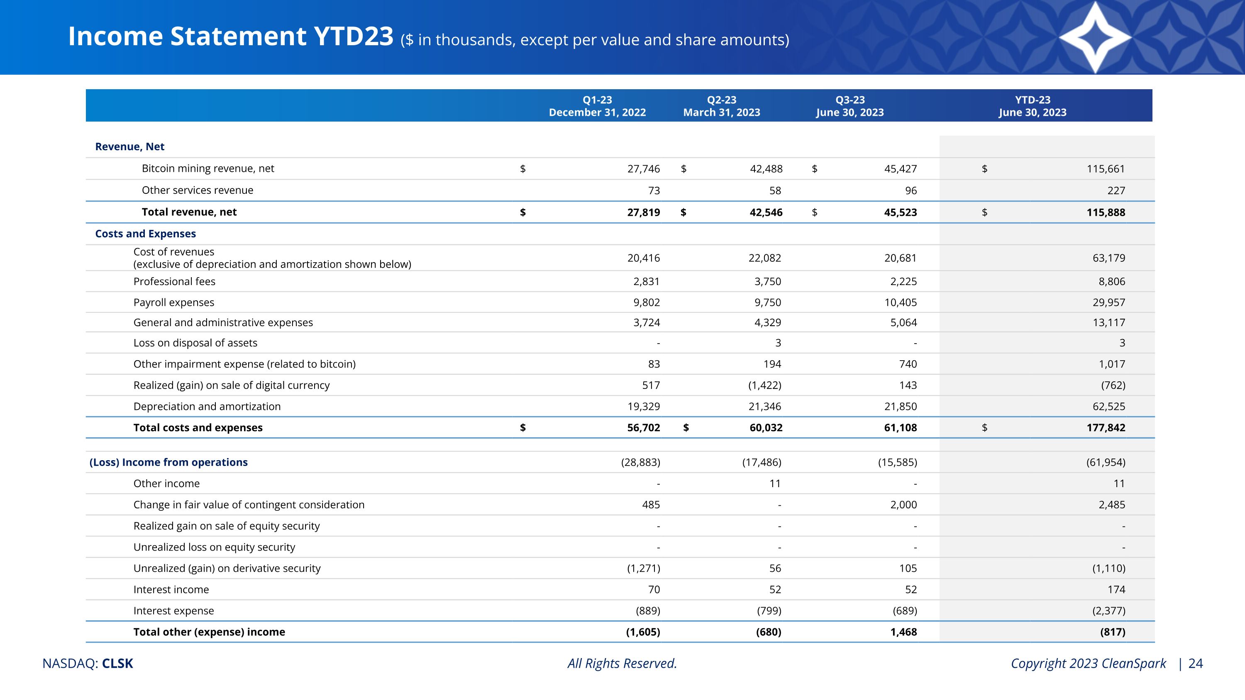Click the Q1 Total revenue value 27,819
This screenshot has height=700, width=1245.
coord(644,212)
